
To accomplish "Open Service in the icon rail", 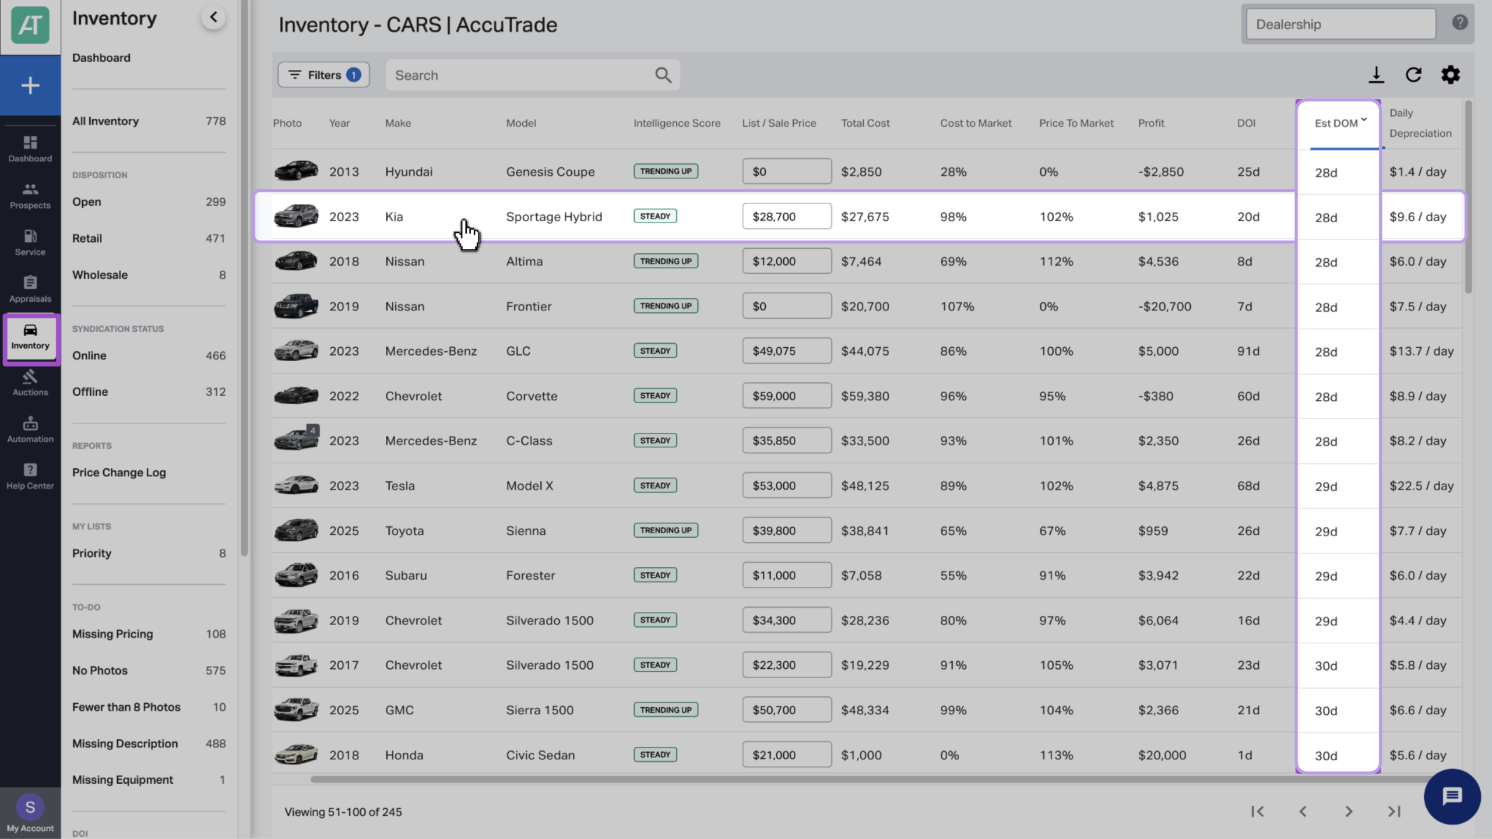I will tap(30, 243).
